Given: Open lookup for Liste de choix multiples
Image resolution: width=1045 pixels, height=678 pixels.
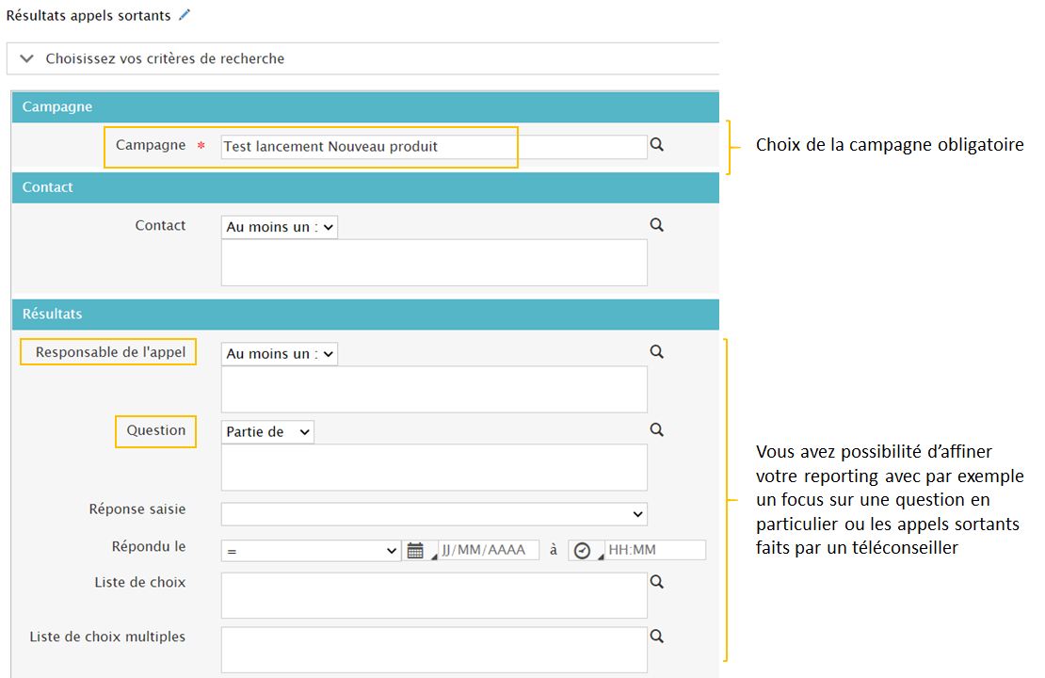Looking at the screenshot, I should (657, 637).
